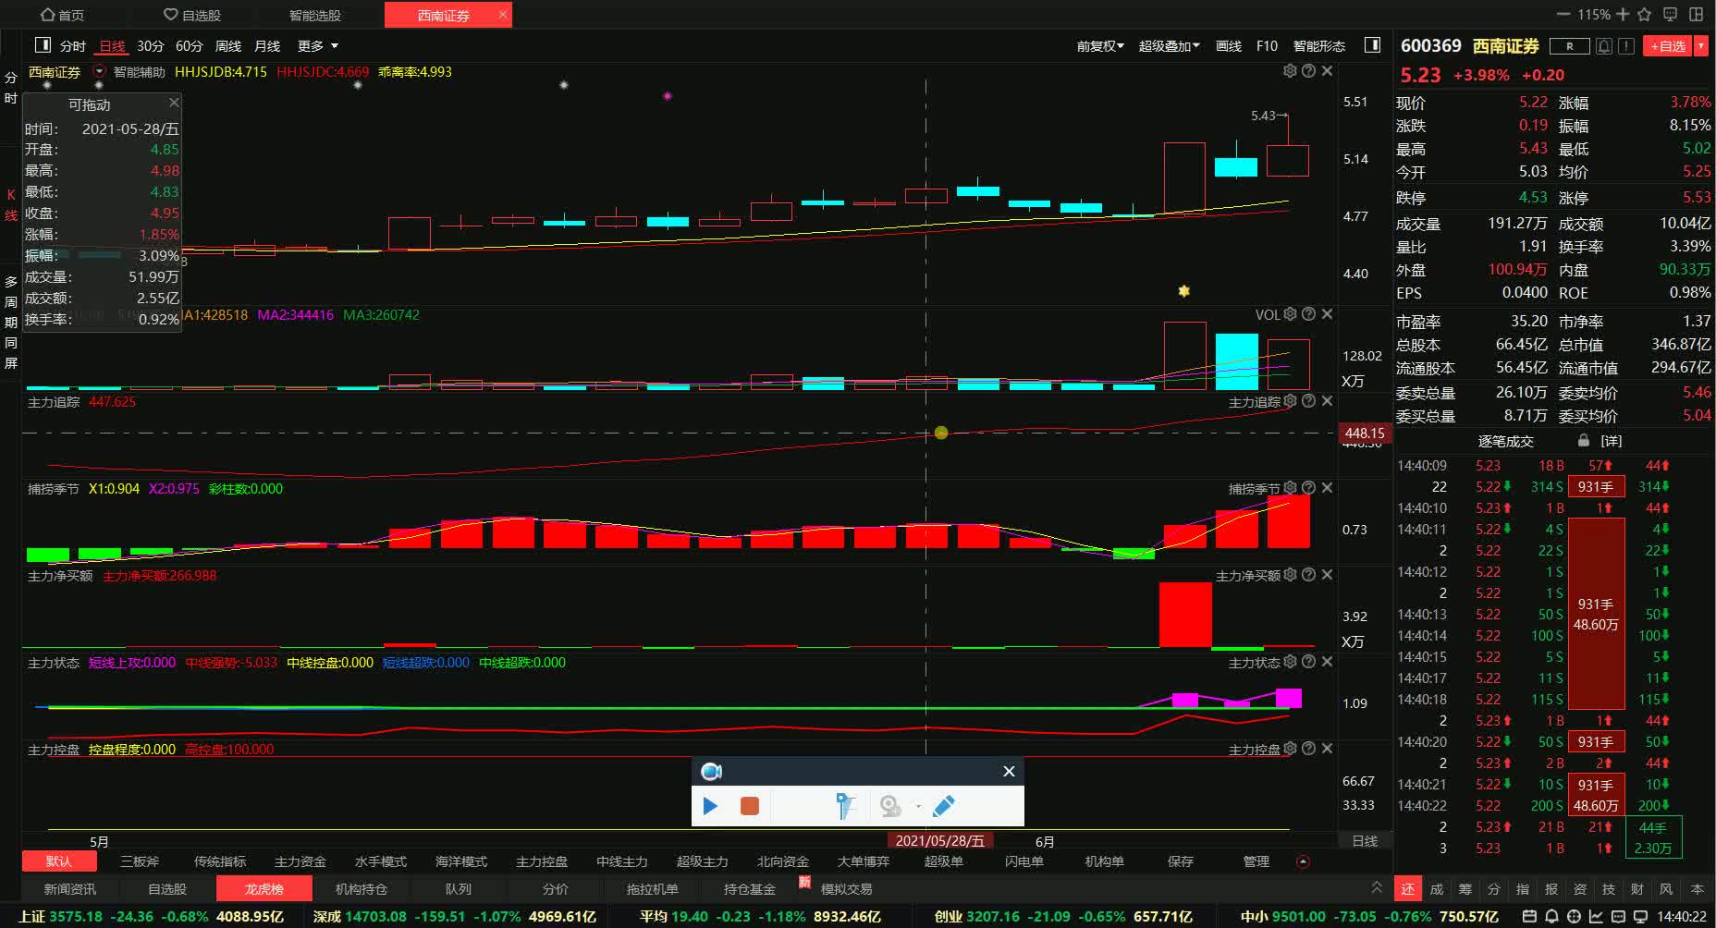1716x928 pixels.
Task: Select the 三板斧 template tab
Action: pyautogui.click(x=140, y=861)
